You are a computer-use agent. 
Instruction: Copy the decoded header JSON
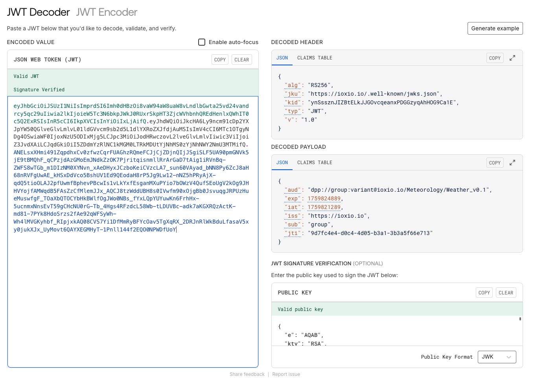coord(495,58)
